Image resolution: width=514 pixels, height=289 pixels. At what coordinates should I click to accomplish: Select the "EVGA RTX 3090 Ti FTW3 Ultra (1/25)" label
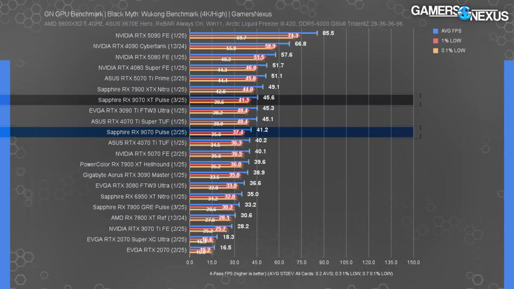pyautogui.click(x=138, y=111)
